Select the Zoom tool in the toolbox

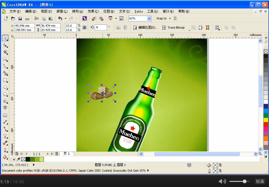[x=5, y=59]
